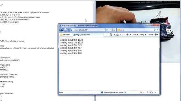Click the code comment '// internet access via router'
This screenshot has width=181, height=101.
(x=28, y=17)
